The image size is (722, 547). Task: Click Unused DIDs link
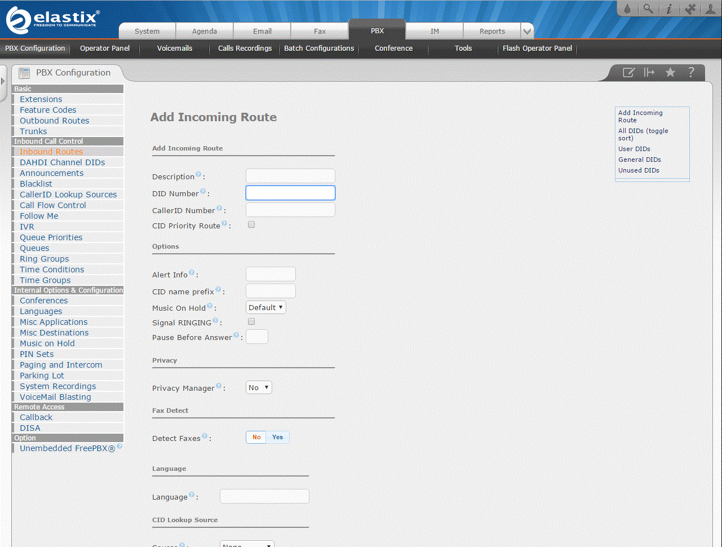(x=639, y=170)
